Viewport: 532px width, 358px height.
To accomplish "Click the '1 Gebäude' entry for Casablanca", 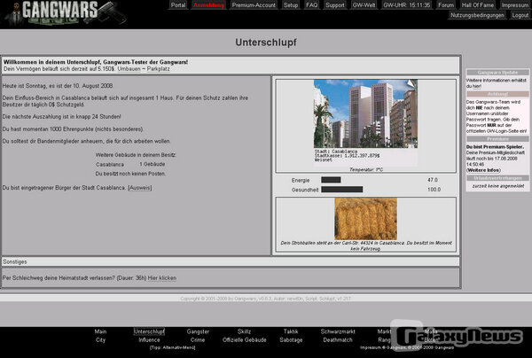I will click(x=152, y=165).
